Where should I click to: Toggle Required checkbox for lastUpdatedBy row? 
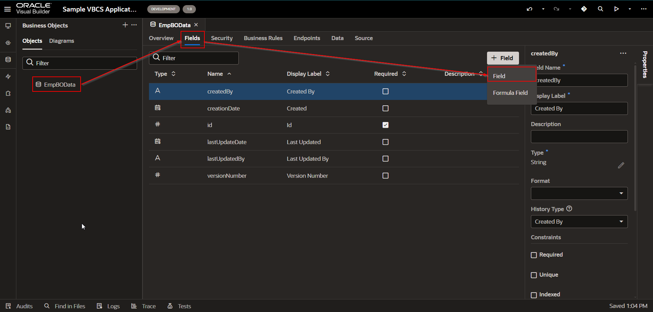tap(385, 159)
